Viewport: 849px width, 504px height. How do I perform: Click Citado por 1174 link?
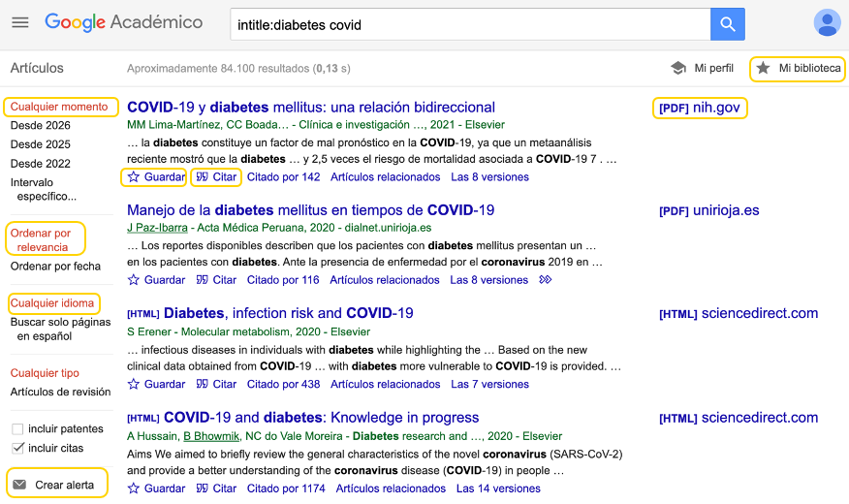pyautogui.click(x=285, y=488)
